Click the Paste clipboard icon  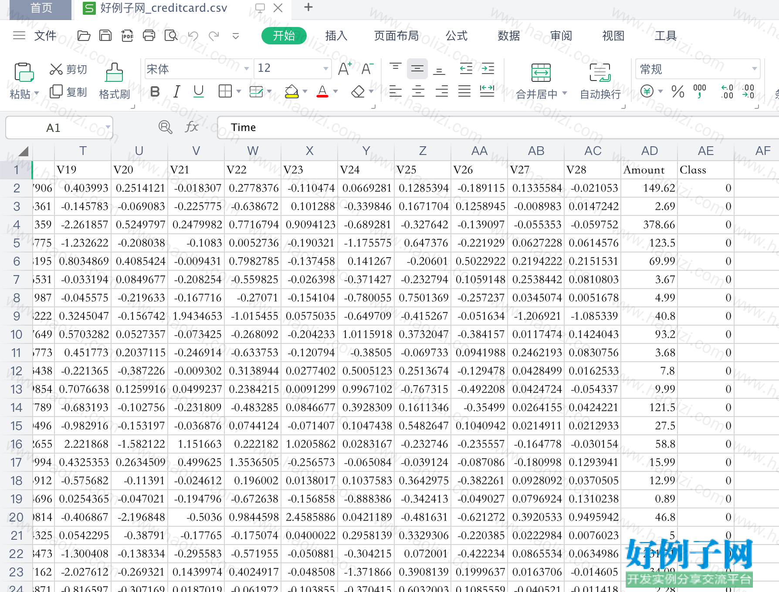tap(24, 72)
